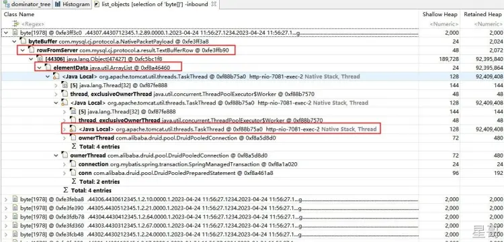Expand the collapsed Java Local TaskThread row
Image resolution: width=504 pixels, height=242 pixels.
pyautogui.click(x=65, y=129)
